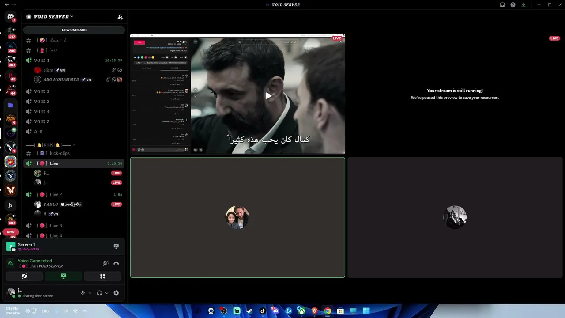Image resolution: width=565 pixels, height=318 pixels.
Task: Click your own paused stream tile
Action: coord(455,94)
